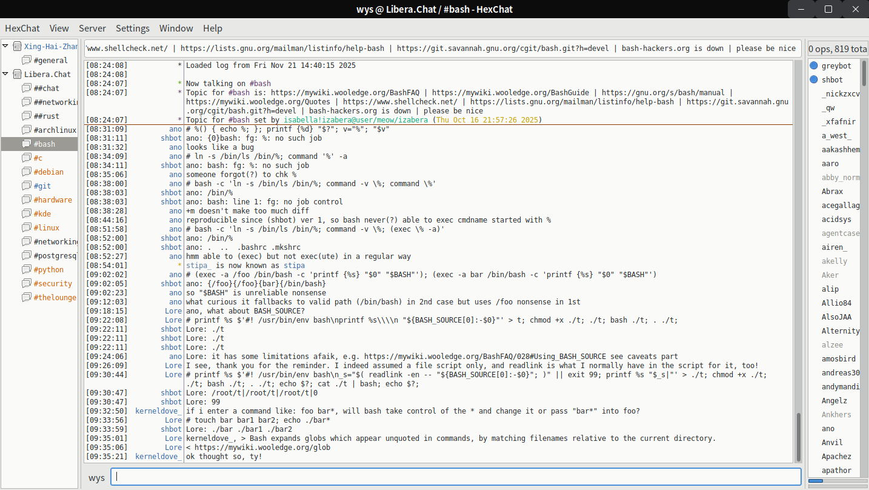The height and width of the screenshot is (490, 869).
Task: Click the #general channel icon
Action: [x=27, y=60]
